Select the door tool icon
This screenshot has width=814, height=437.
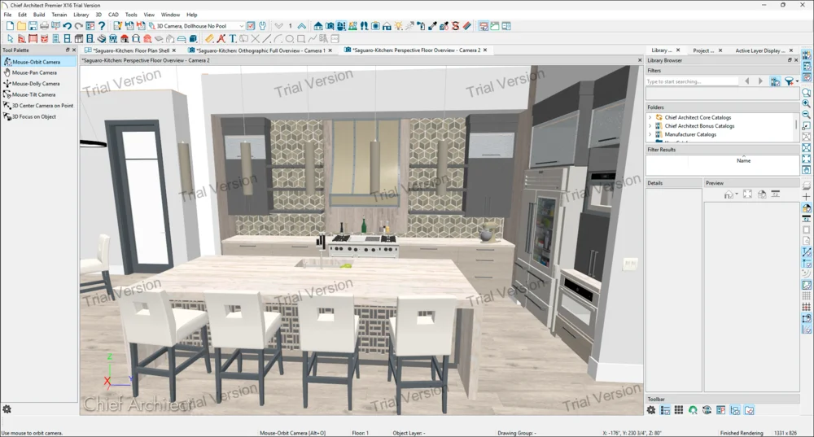pos(55,38)
